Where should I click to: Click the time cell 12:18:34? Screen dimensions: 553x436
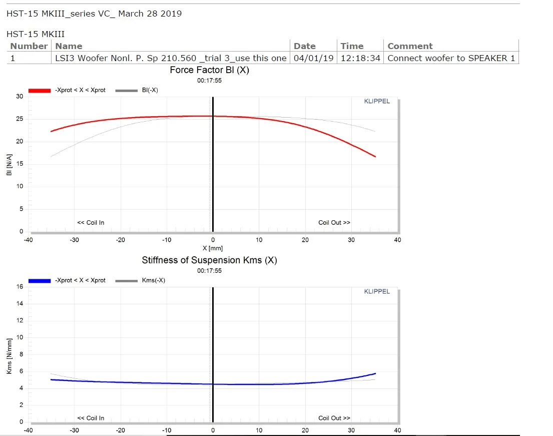point(360,58)
